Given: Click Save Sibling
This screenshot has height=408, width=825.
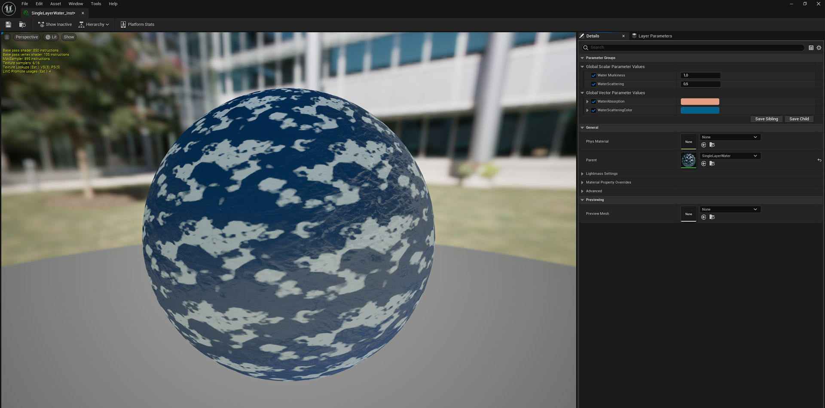Looking at the screenshot, I should click(x=767, y=119).
